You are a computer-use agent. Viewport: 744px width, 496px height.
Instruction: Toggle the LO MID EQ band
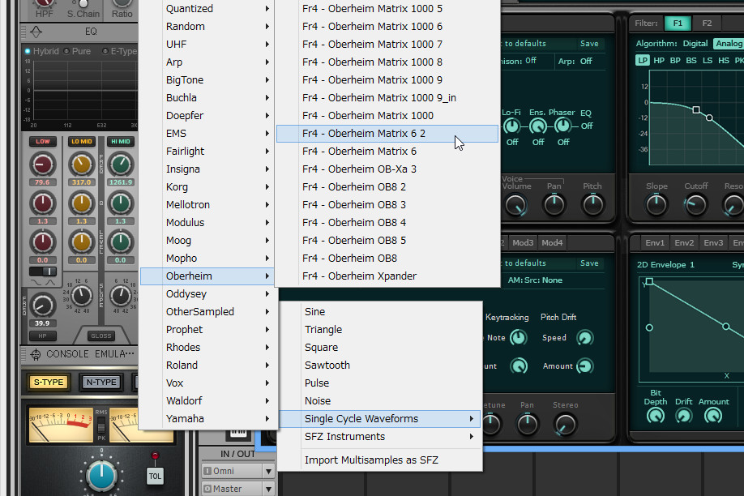(x=82, y=142)
